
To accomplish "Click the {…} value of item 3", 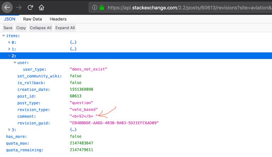I will (x=73, y=130).
